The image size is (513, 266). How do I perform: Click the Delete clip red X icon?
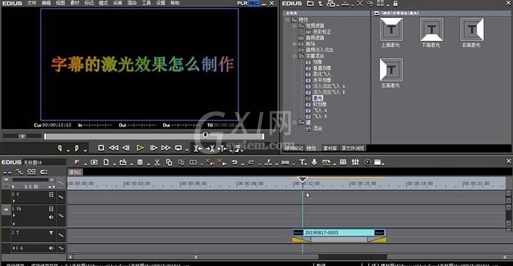(209, 162)
